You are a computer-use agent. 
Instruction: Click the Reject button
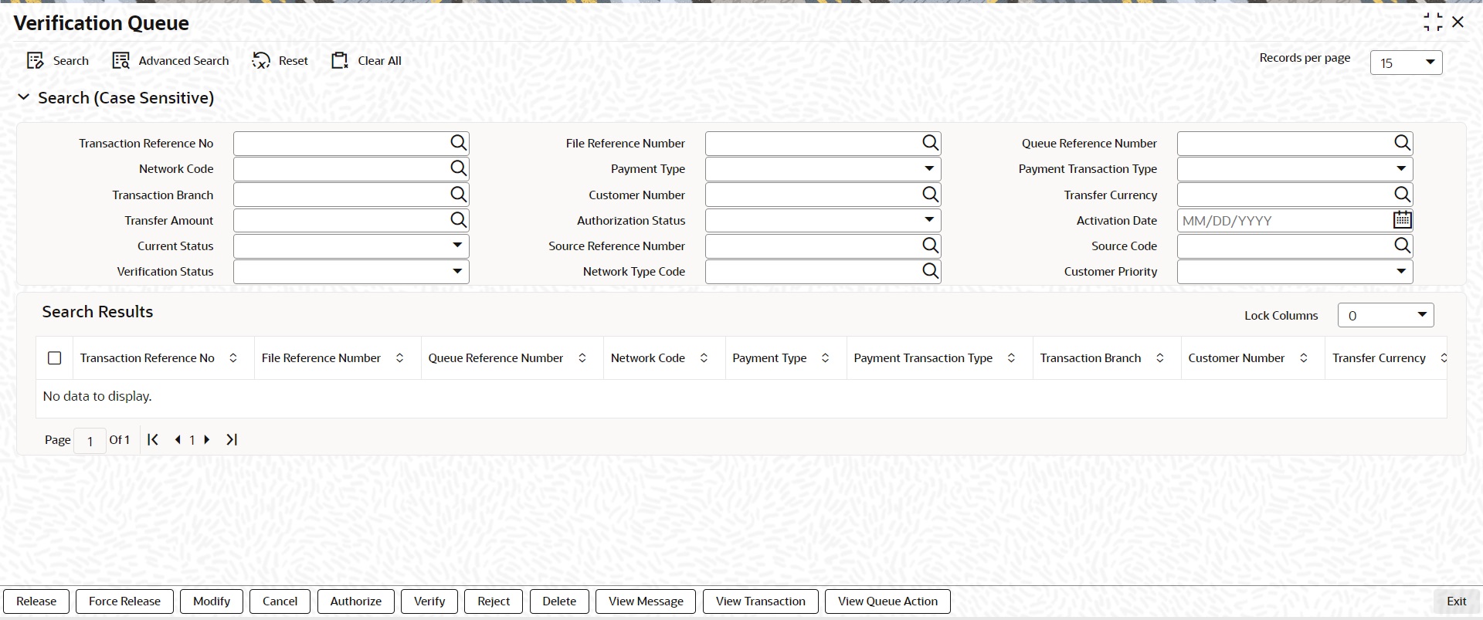coord(494,601)
